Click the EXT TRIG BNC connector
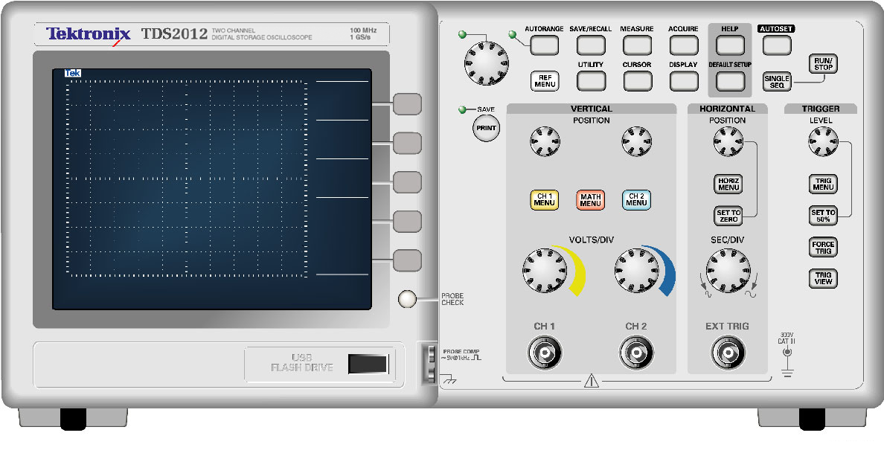884x456 pixels. (728, 353)
